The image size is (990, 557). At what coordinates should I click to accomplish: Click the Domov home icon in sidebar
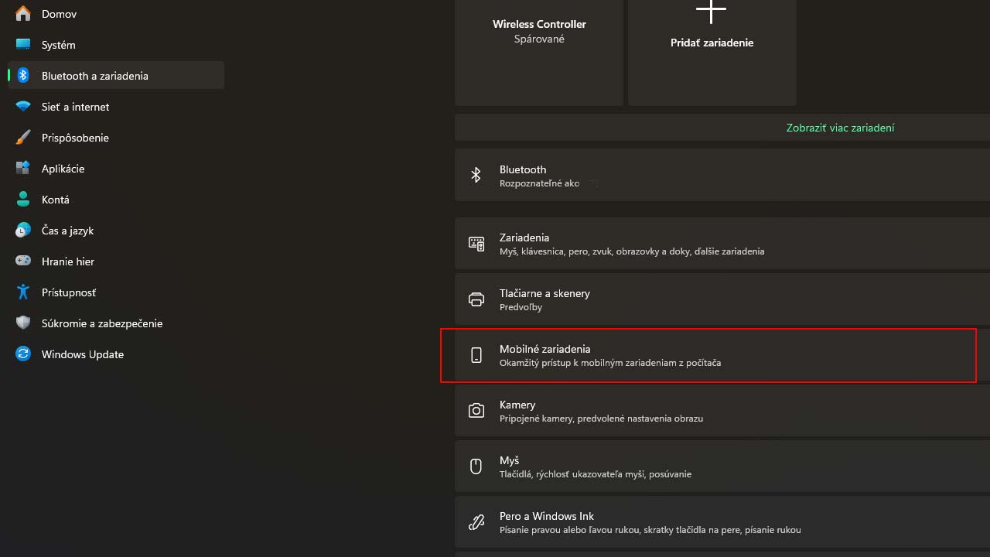pos(23,14)
